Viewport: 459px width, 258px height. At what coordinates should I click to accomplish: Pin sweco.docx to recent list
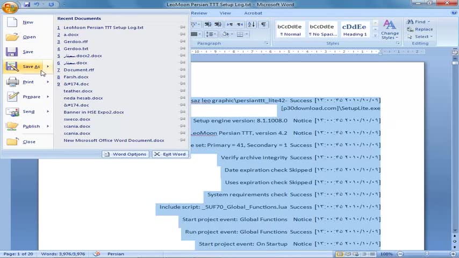pos(183,119)
